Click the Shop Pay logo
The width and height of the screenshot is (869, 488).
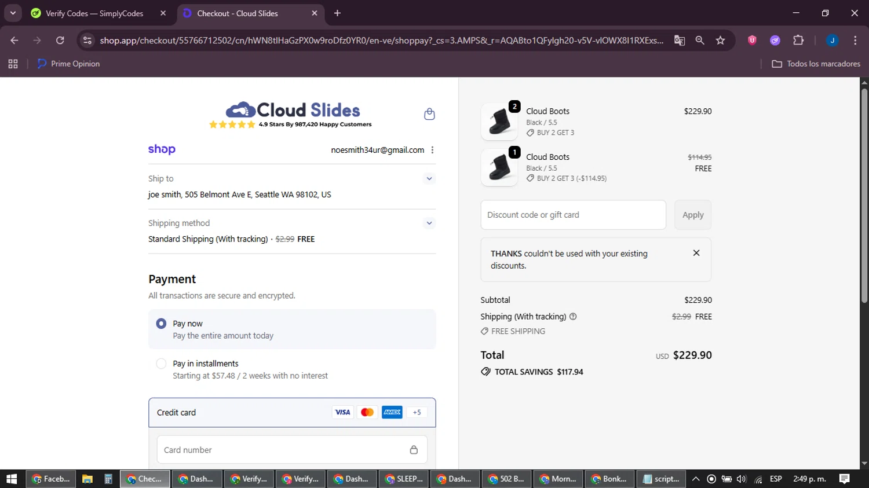[162, 149]
